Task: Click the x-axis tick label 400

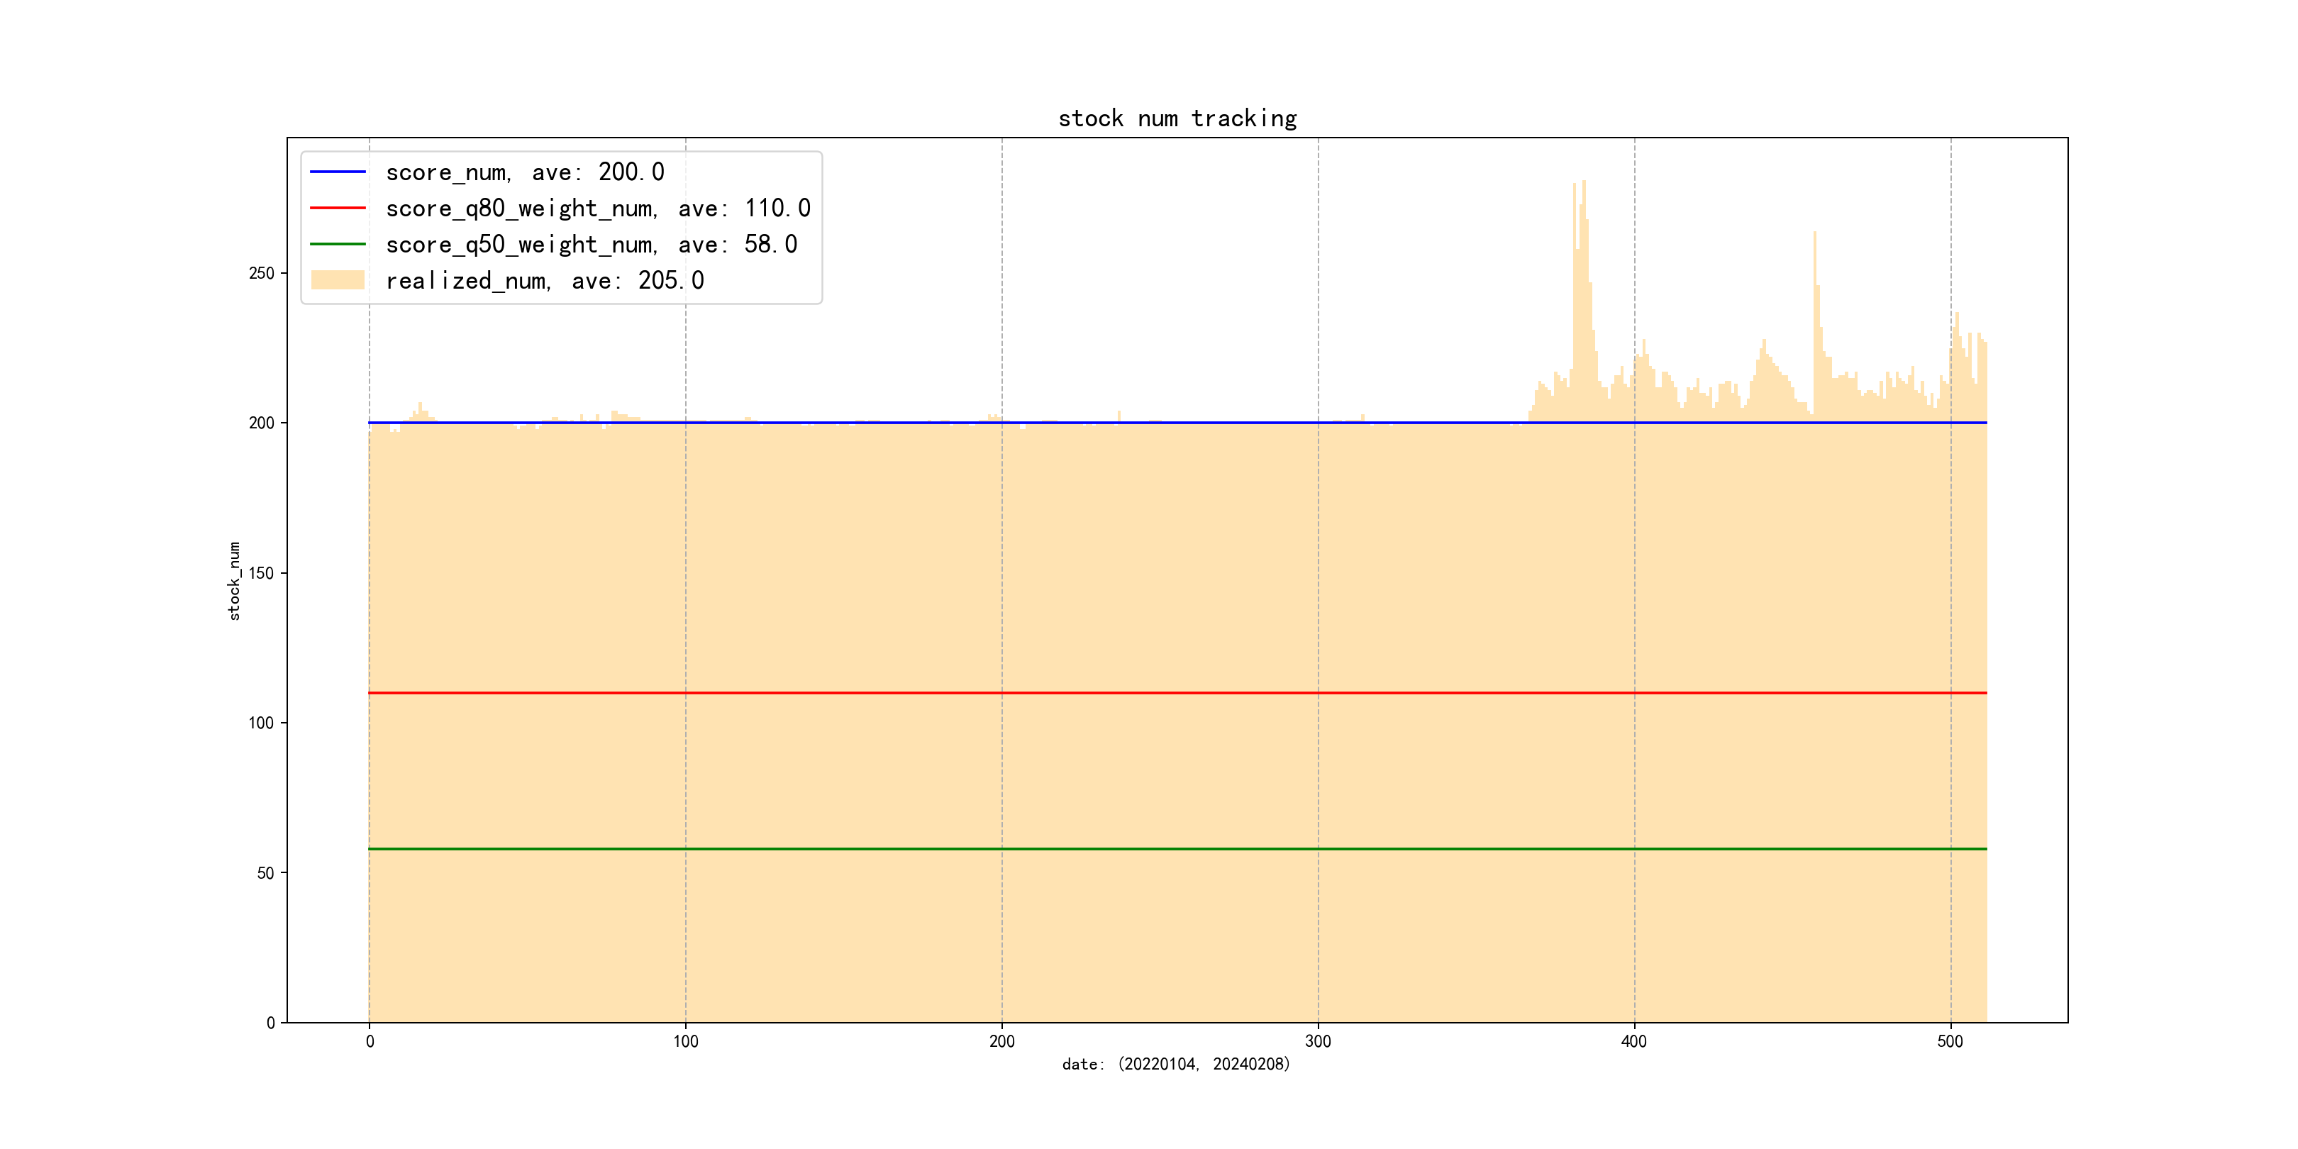Action: coord(1633,1042)
